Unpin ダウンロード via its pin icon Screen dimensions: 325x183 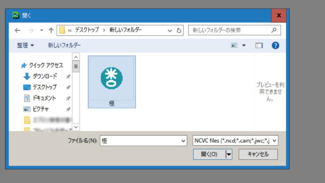pyautogui.click(x=68, y=76)
